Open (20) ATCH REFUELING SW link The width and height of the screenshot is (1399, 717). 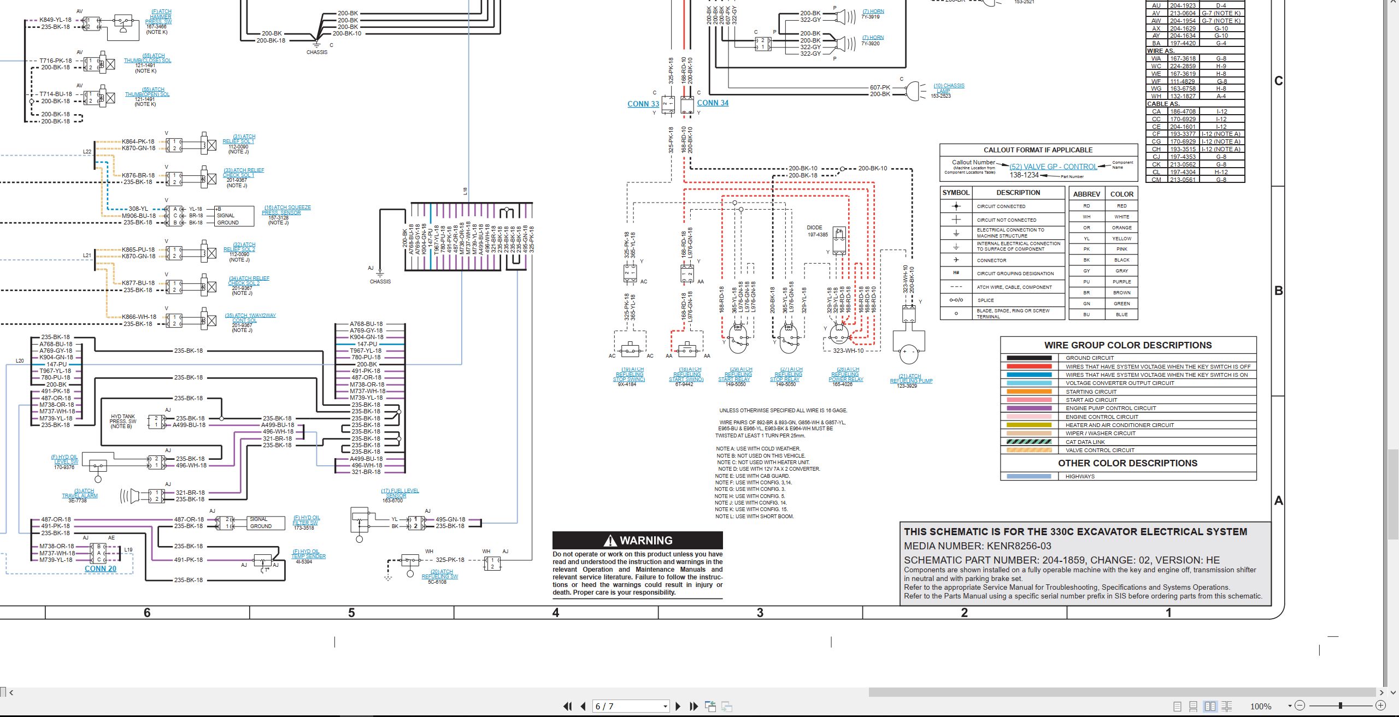[x=440, y=574]
